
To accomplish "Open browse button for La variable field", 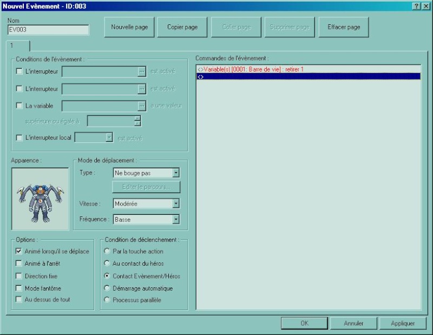I will point(142,106).
